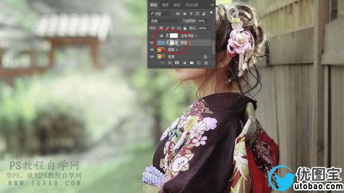This screenshot has width=344, height=193.
Task: Click the fx layer style icon
Action: click(170, 63)
